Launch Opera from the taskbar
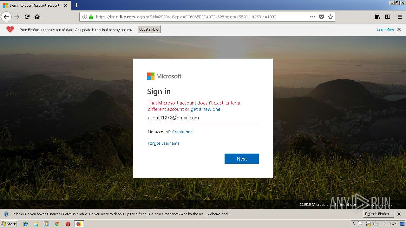The width and height of the screenshot is (406, 228). pyautogui.click(x=68, y=224)
